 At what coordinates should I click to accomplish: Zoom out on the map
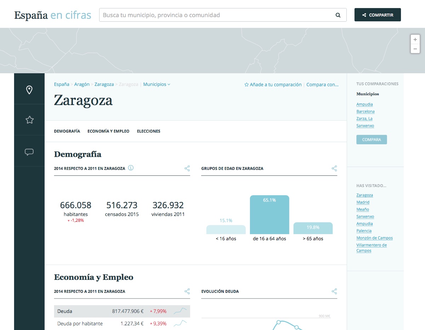(x=415, y=49)
